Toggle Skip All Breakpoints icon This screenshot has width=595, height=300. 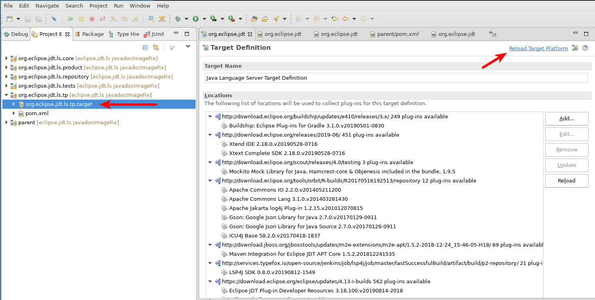pyautogui.click(x=54, y=19)
